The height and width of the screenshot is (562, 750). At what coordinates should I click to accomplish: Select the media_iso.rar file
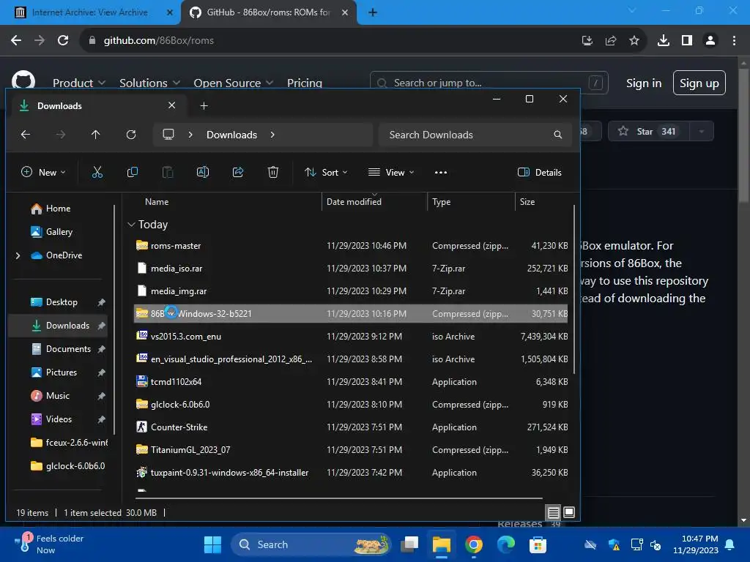351,269
